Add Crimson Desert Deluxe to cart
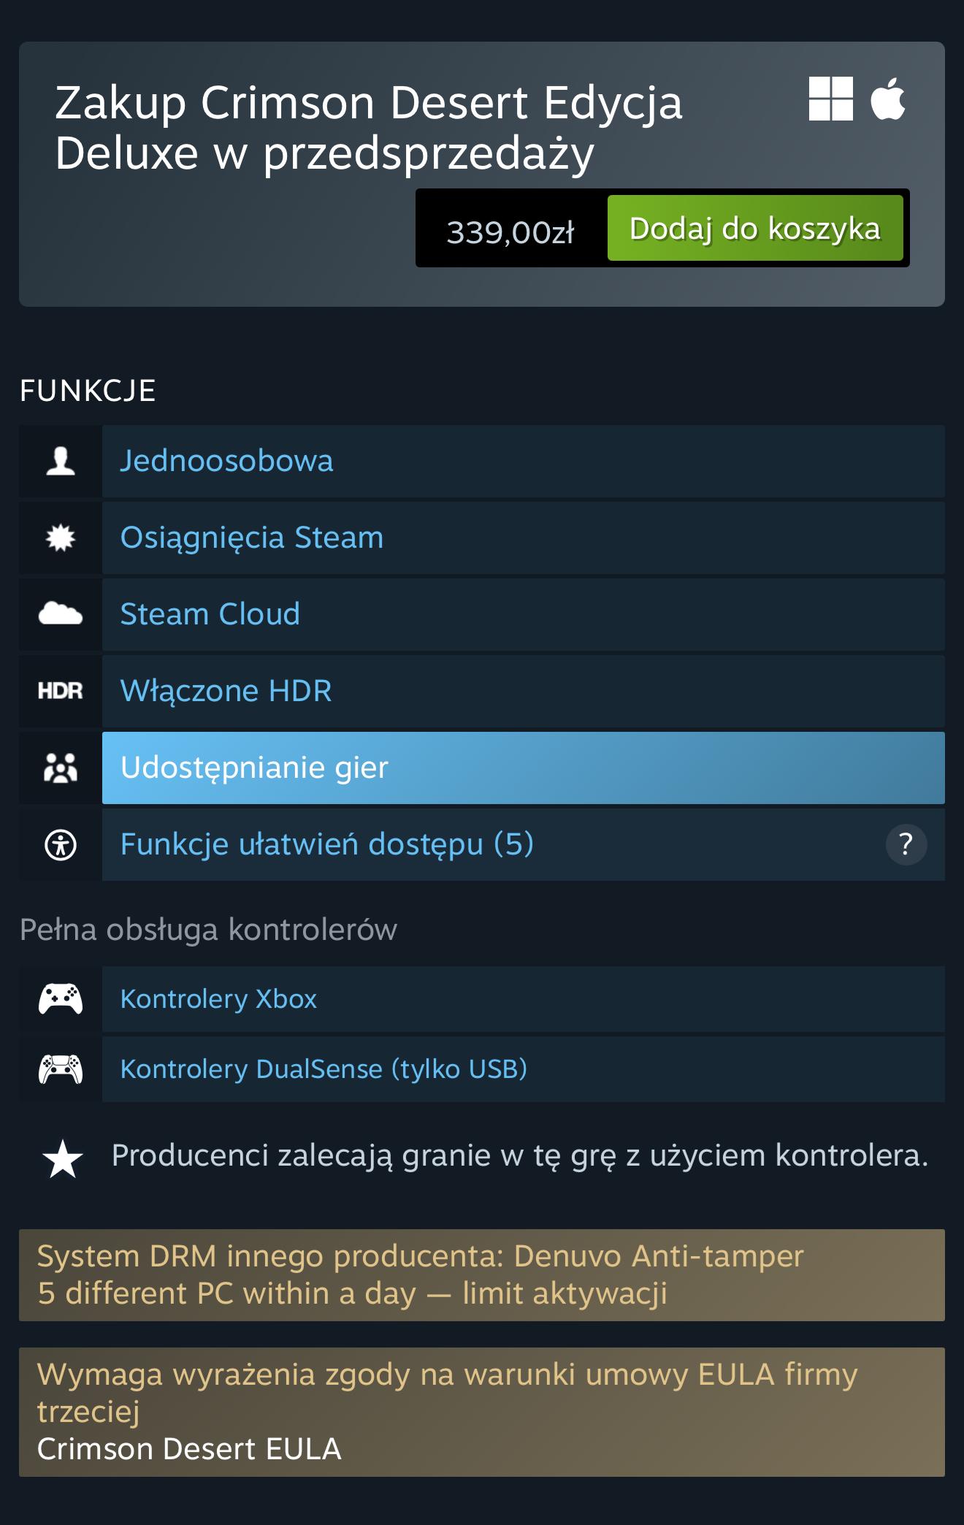Screen dimensions: 964x1525 point(755,229)
